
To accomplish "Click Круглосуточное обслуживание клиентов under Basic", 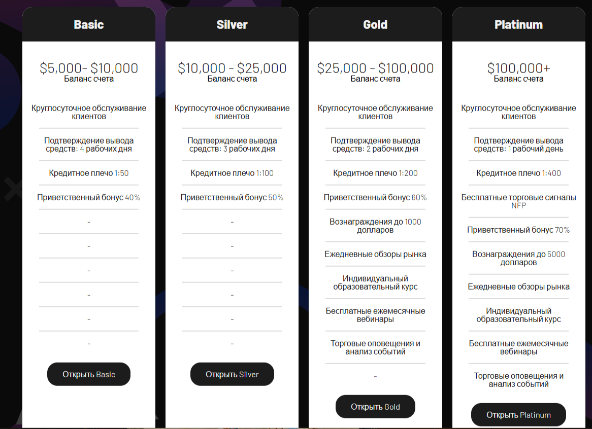I will [x=88, y=112].
